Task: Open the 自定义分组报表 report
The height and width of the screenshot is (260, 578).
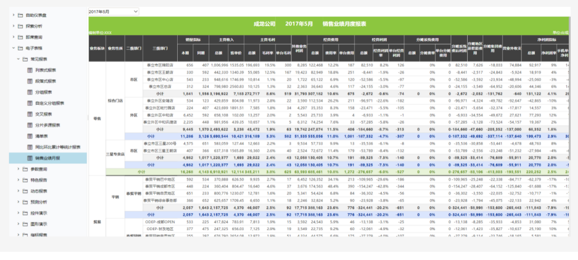Action: pos(50,103)
